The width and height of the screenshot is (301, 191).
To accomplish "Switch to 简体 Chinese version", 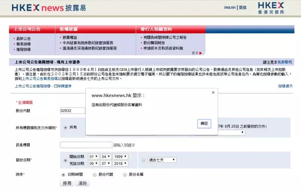I will click(x=243, y=8).
